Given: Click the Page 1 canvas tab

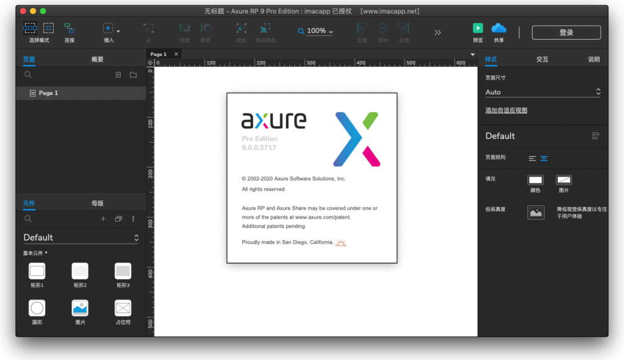Looking at the screenshot, I should [158, 54].
